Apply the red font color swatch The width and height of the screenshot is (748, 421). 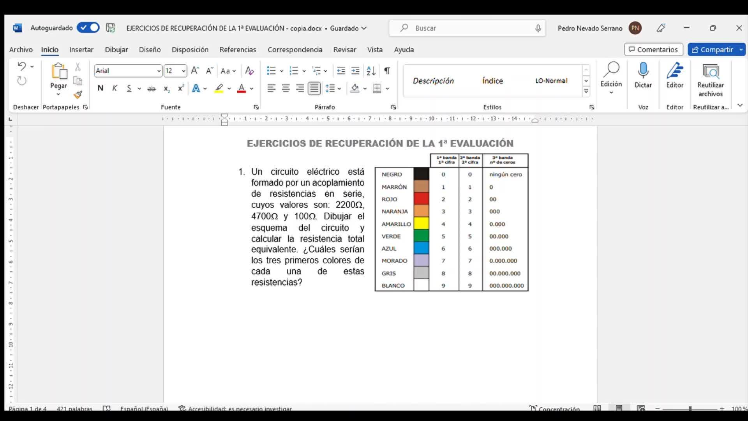(x=242, y=88)
